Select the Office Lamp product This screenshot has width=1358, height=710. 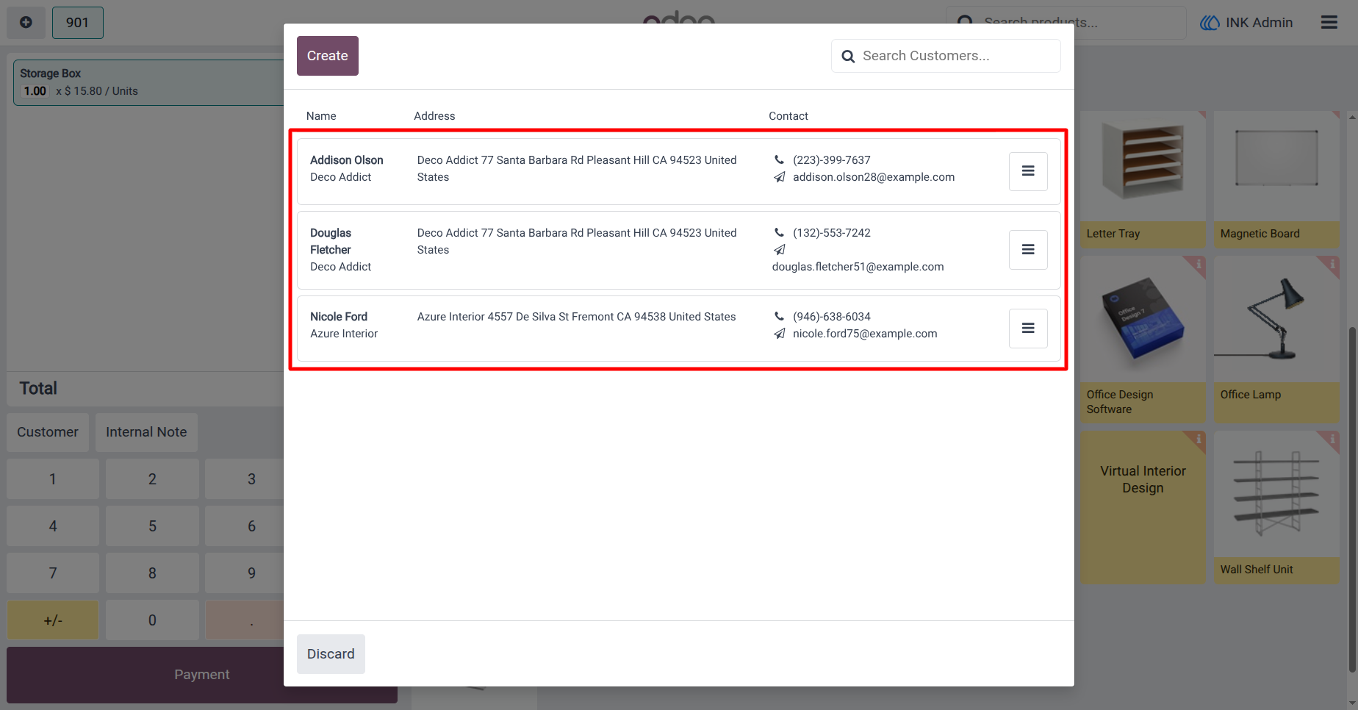1276,339
